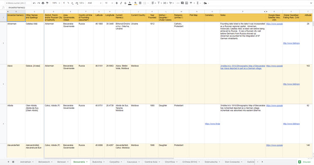Click the Insert link icon
Screen dimensions: 314x165
[178, 3]
